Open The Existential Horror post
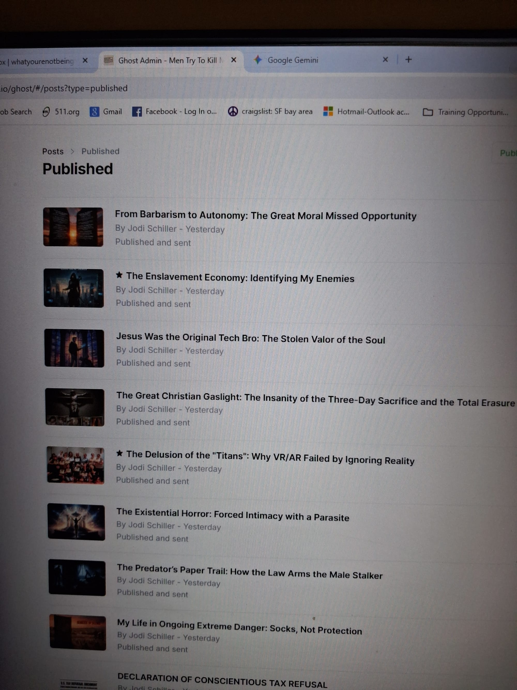This screenshot has width=517, height=690. (x=232, y=515)
